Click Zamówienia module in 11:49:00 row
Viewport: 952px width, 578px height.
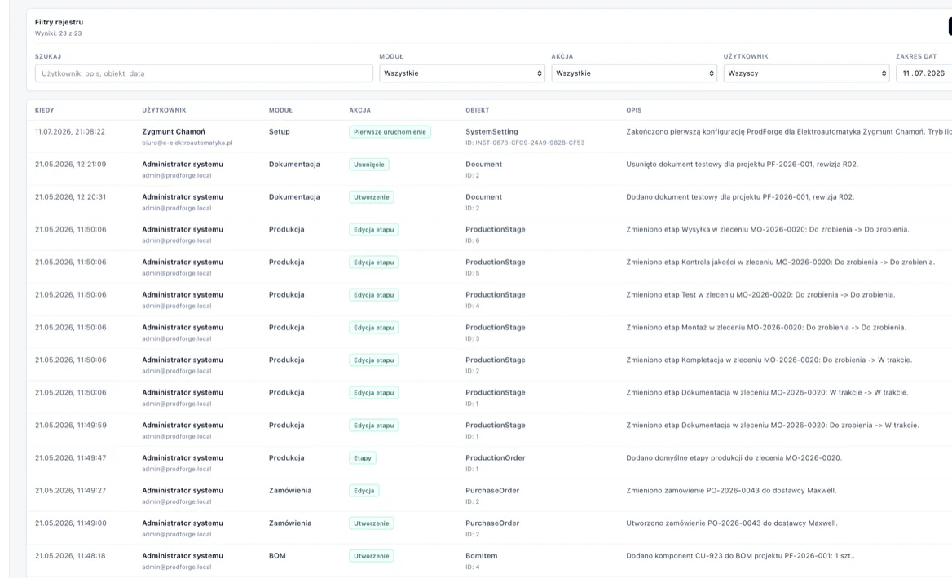click(x=290, y=523)
